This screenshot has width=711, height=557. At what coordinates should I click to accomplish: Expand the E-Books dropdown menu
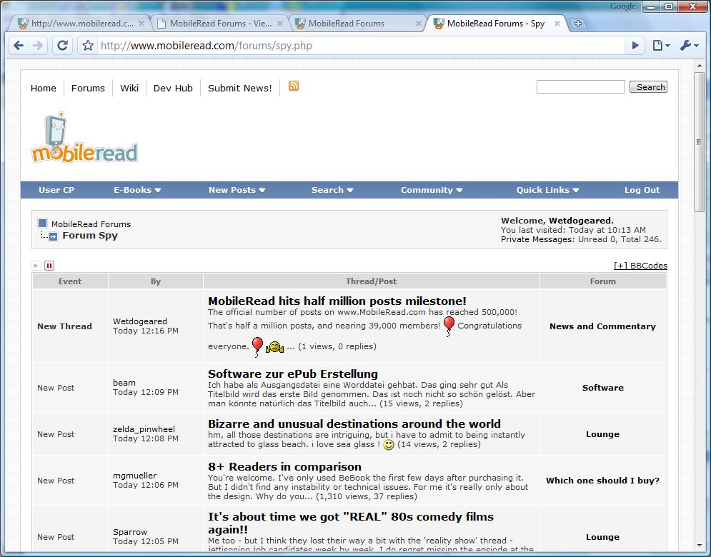(137, 190)
